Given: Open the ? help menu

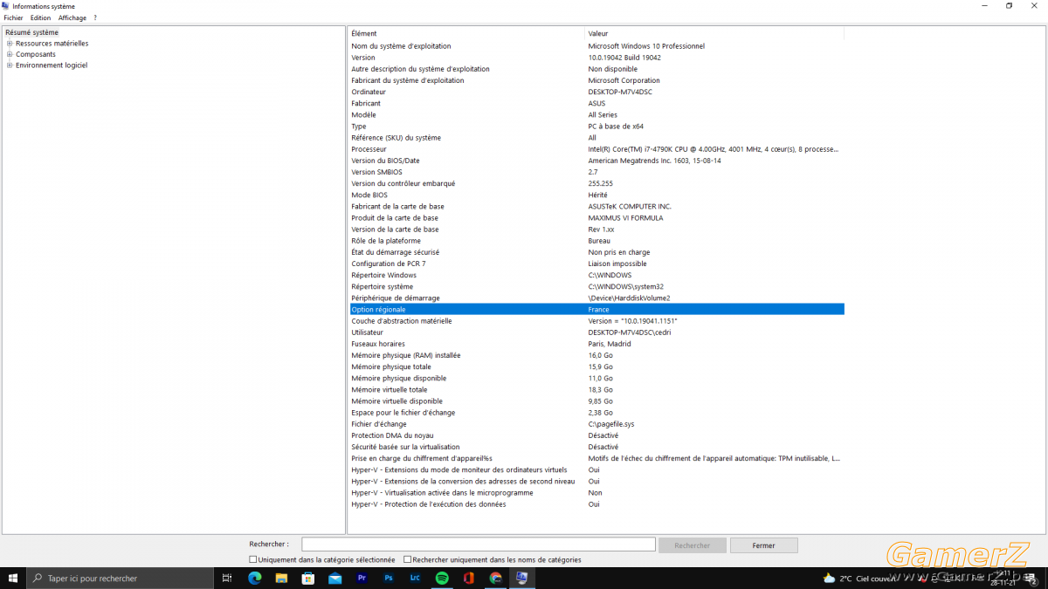Looking at the screenshot, I should click(x=95, y=17).
